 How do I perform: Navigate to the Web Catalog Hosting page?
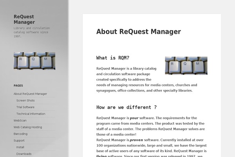pyautogui.click(x=28, y=127)
